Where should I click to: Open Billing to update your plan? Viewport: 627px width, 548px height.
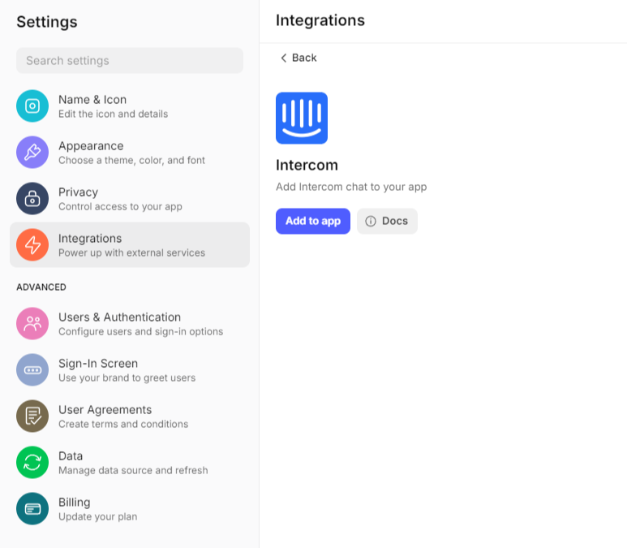tap(130, 509)
